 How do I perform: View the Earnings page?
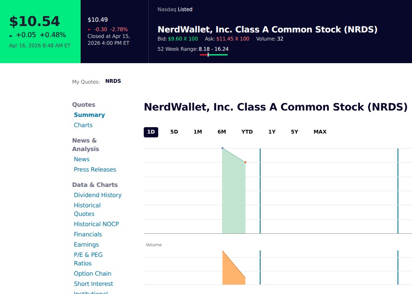[86, 245]
